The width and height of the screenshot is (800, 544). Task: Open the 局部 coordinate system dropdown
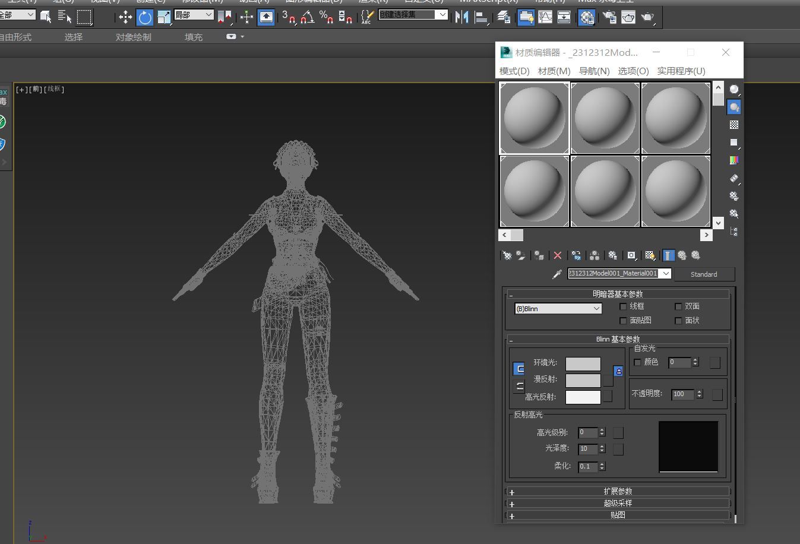tap(194, 15)
